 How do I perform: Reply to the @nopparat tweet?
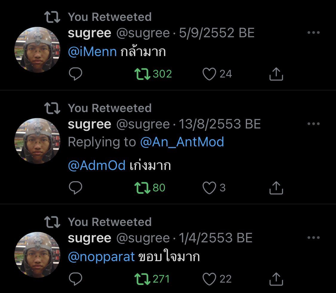tap(76, 279)
